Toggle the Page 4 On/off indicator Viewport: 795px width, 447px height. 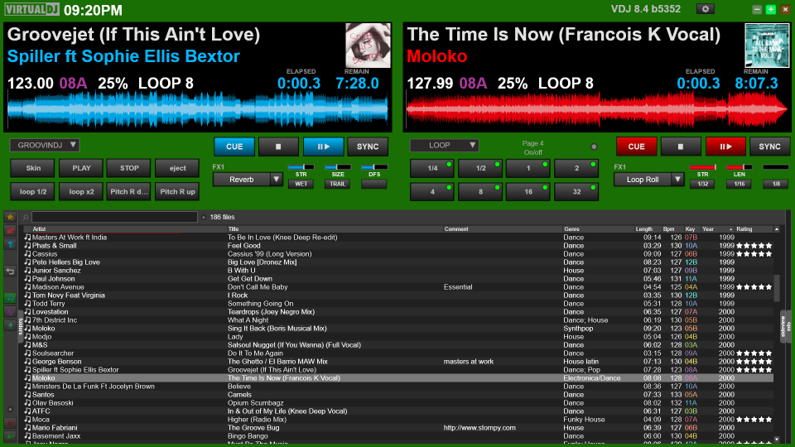594,147
